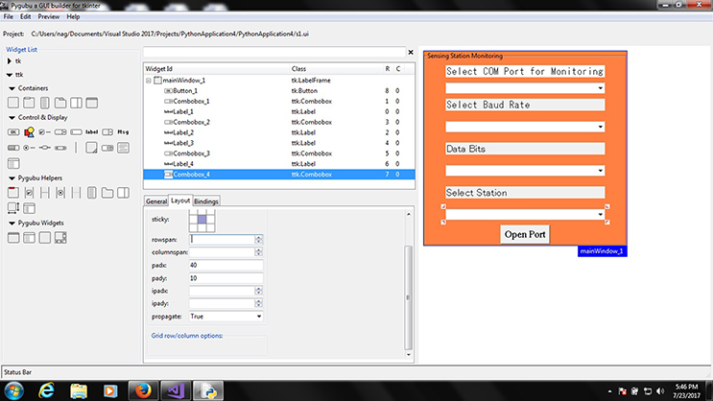Click the ipadx stepper arrows

pyautogui.click(x=258, y=291)
